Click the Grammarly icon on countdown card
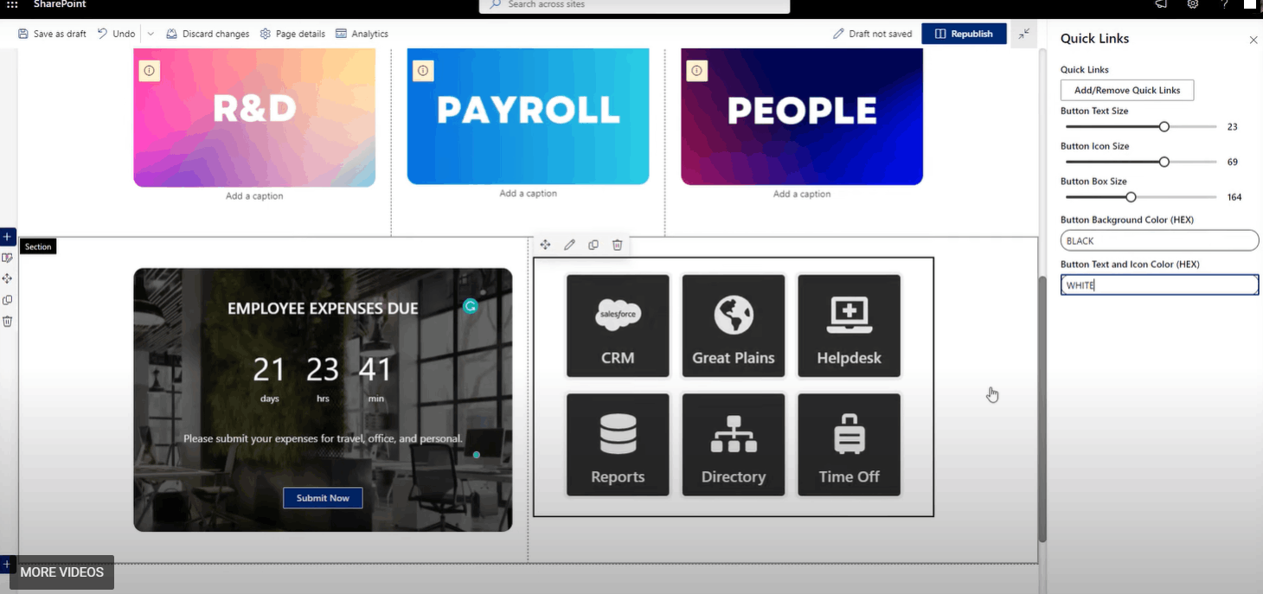 470,306
